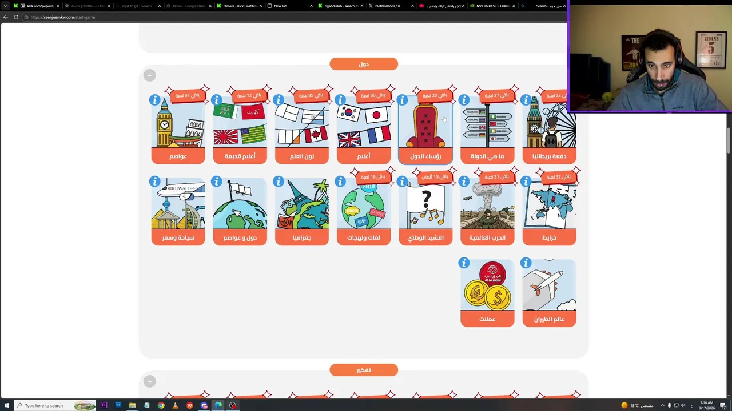Switch to kick.com/popout tab

click(x=36, y=6)
